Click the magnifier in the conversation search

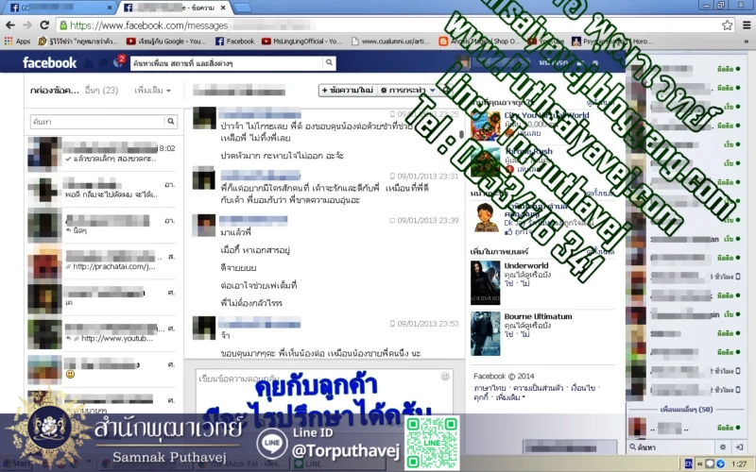(171, 122)
